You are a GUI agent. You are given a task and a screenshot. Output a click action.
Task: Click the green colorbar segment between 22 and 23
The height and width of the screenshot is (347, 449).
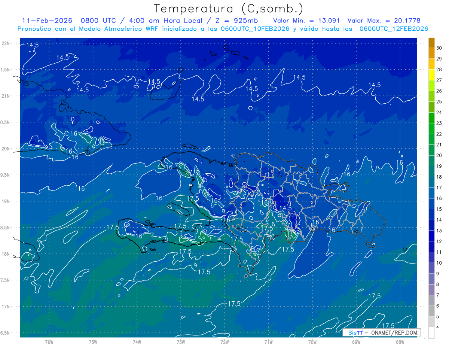click(x=431, y=129)
